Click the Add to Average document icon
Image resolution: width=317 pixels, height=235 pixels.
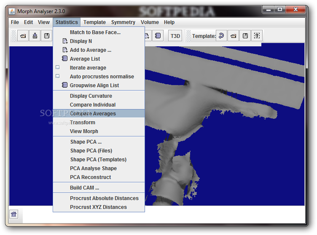[65, 50]
